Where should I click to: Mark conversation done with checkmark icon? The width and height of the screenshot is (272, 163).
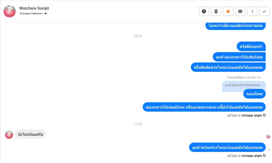click(x=264, y=11)
